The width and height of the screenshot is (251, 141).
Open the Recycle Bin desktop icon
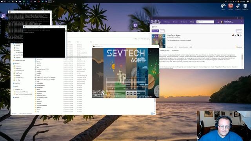coord(245,7)
